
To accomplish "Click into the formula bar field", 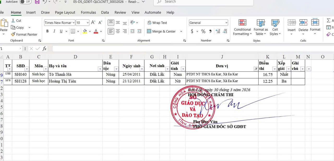I will coord(183,49).
